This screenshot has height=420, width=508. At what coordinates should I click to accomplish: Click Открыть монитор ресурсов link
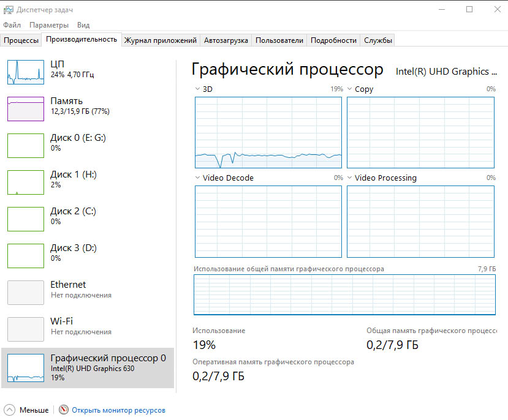(118, 410)
